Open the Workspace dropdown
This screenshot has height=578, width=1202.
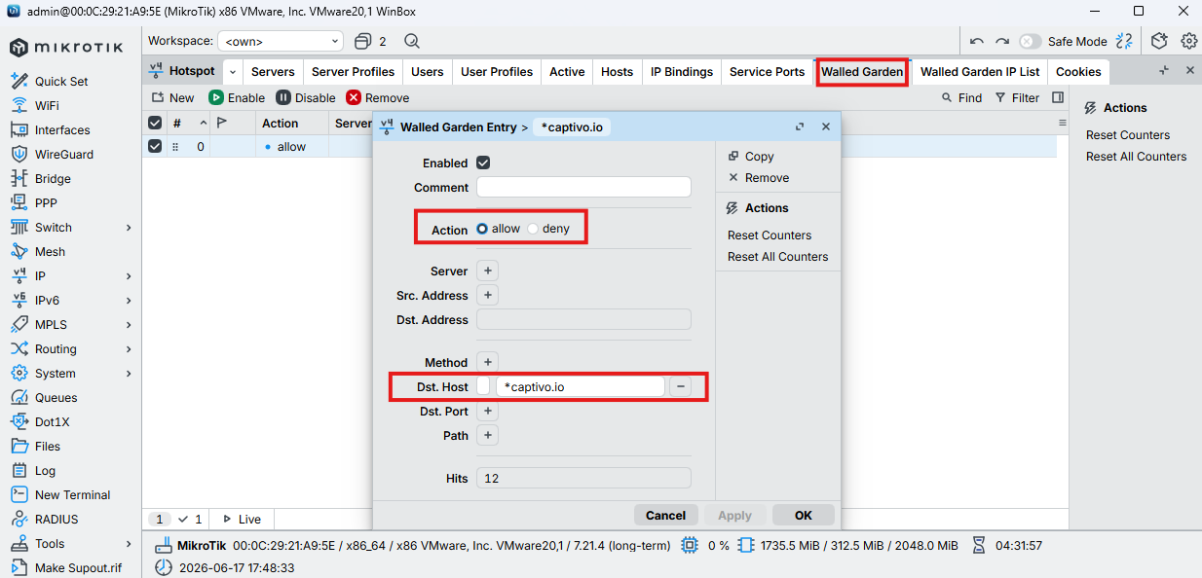281,41
